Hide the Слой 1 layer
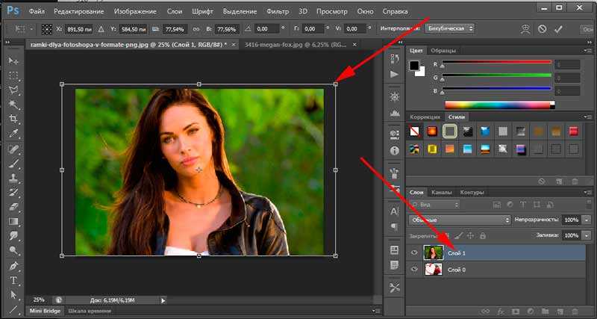The height and width of the screenshot is (319, 597). pyautogui.click(x=415, y=253)
